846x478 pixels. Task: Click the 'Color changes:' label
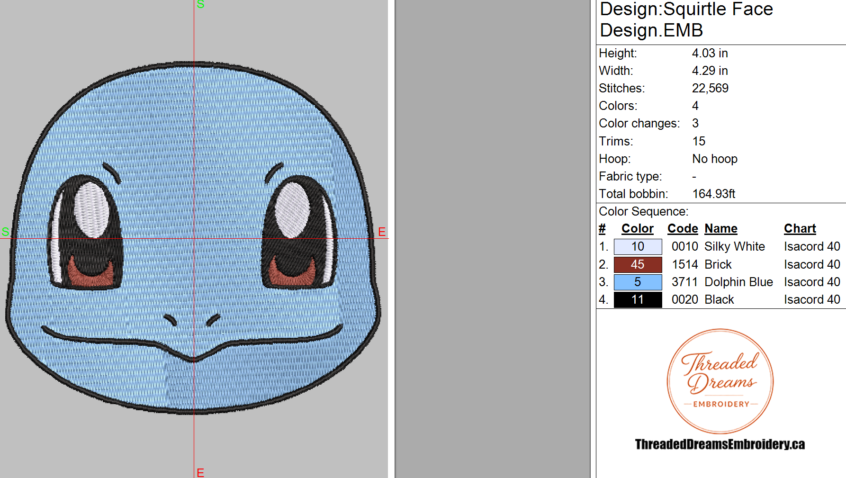639,123
